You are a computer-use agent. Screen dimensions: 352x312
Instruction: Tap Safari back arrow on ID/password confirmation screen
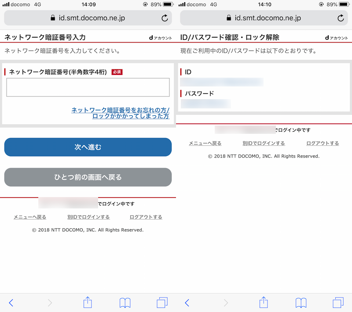(x=187, y=302)
